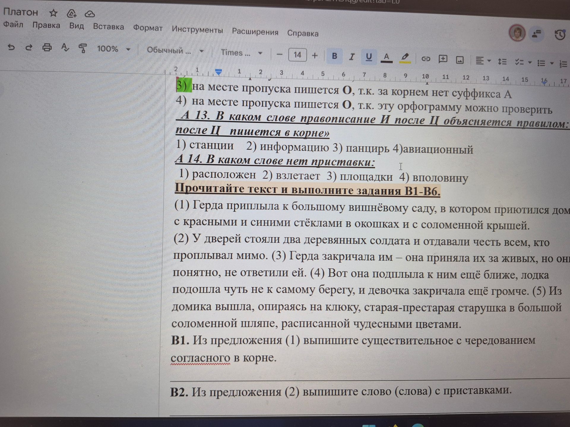The width and height of the screenshot is (570, 427).
Task: Open the text alignment dropdown
Action: (x=483, y=61)
